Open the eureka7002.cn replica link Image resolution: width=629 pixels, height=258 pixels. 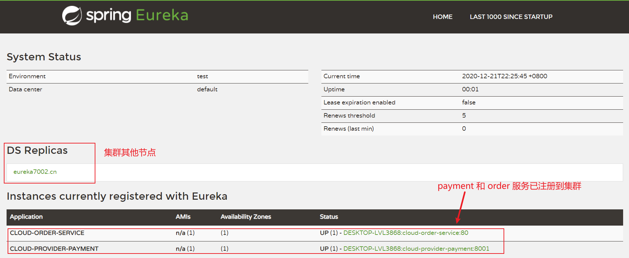pyautogui.click(x=35, y=172)
